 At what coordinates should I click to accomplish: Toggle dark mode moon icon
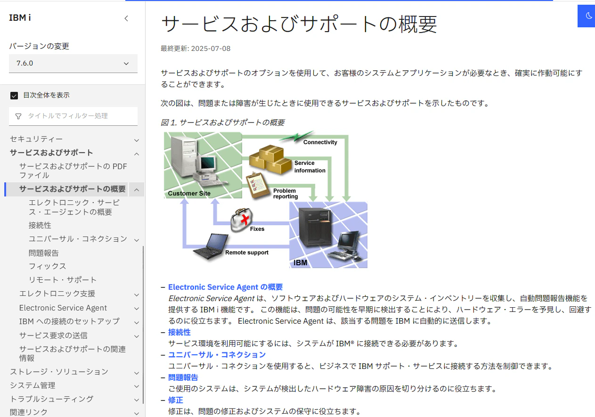tap(588, 16)
